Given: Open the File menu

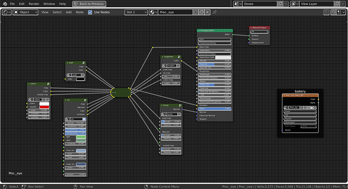Looking at the screenshot, I should point(12,4).
